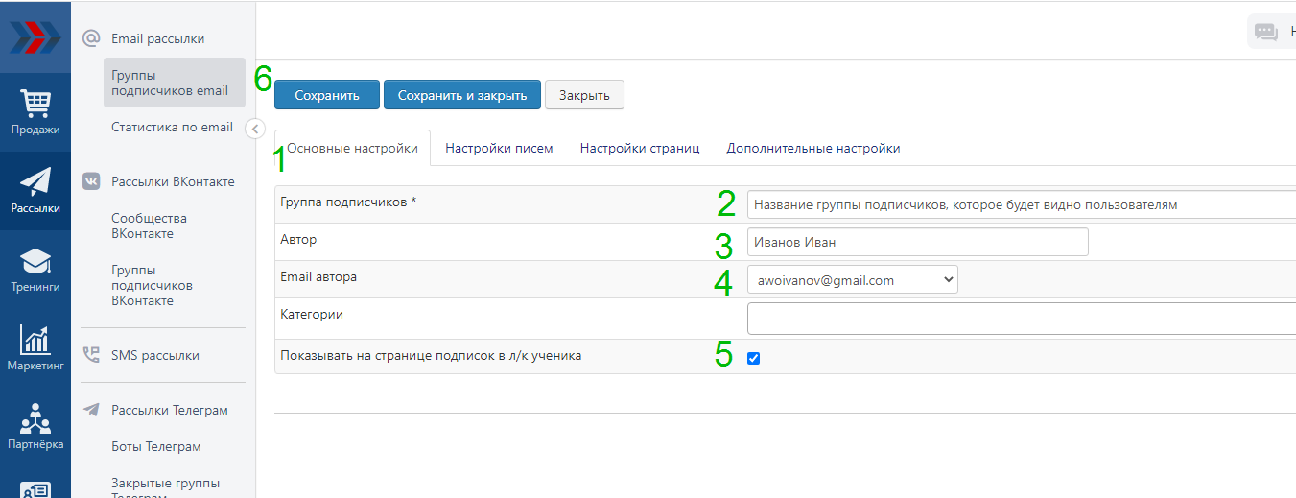Viewport: 1296px width, 498px height.
Task: Click the chat bubble icon at top-right
Action: click(x=1266, y=32)
